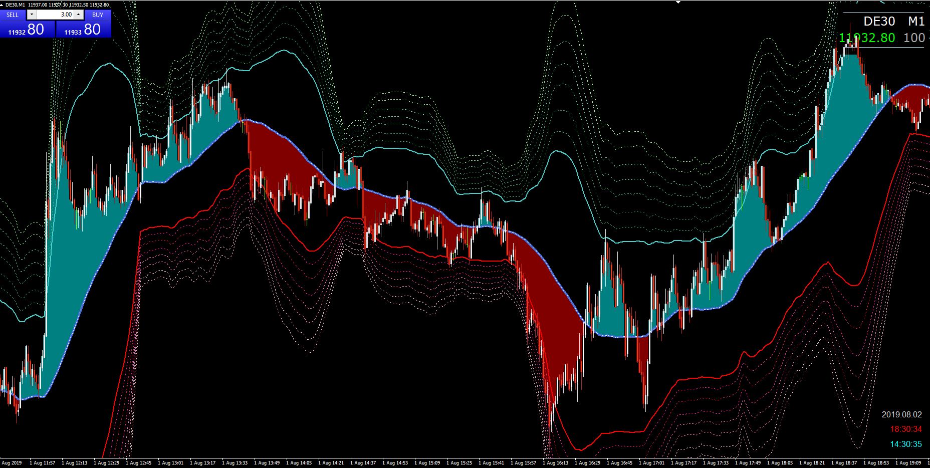The height and width of the screenshot is (468, 930).
Task: Click the 1 Aug 17:33 time axis label
Action: [716, 463]
